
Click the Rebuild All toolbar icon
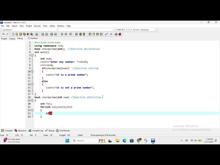(x=101, y=34)
